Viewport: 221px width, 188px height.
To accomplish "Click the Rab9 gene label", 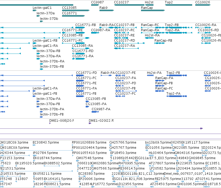I will pos(103,8).
